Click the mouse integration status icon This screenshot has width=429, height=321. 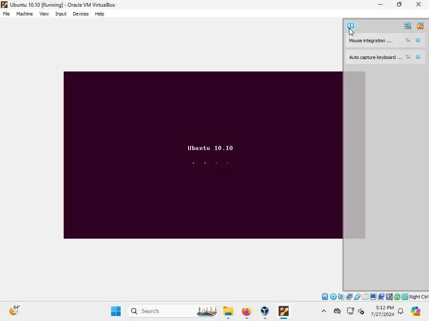coord(397,297)
